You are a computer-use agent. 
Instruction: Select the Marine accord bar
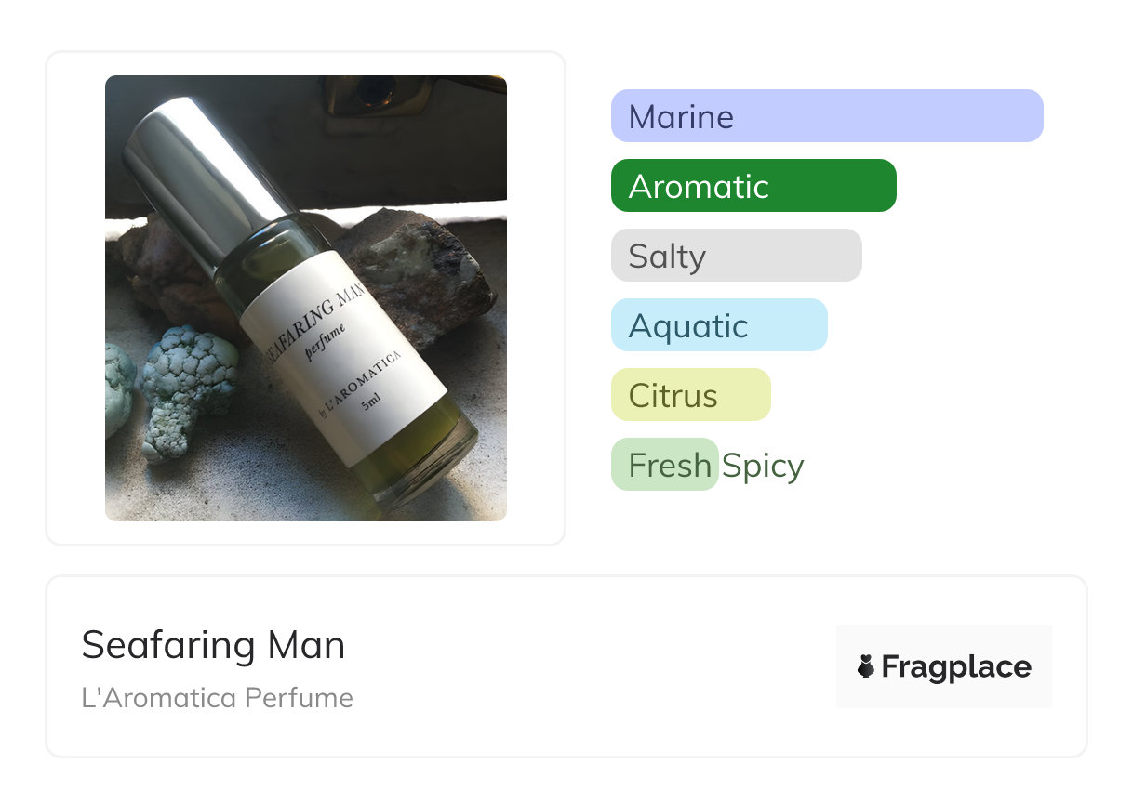(827, 116)
